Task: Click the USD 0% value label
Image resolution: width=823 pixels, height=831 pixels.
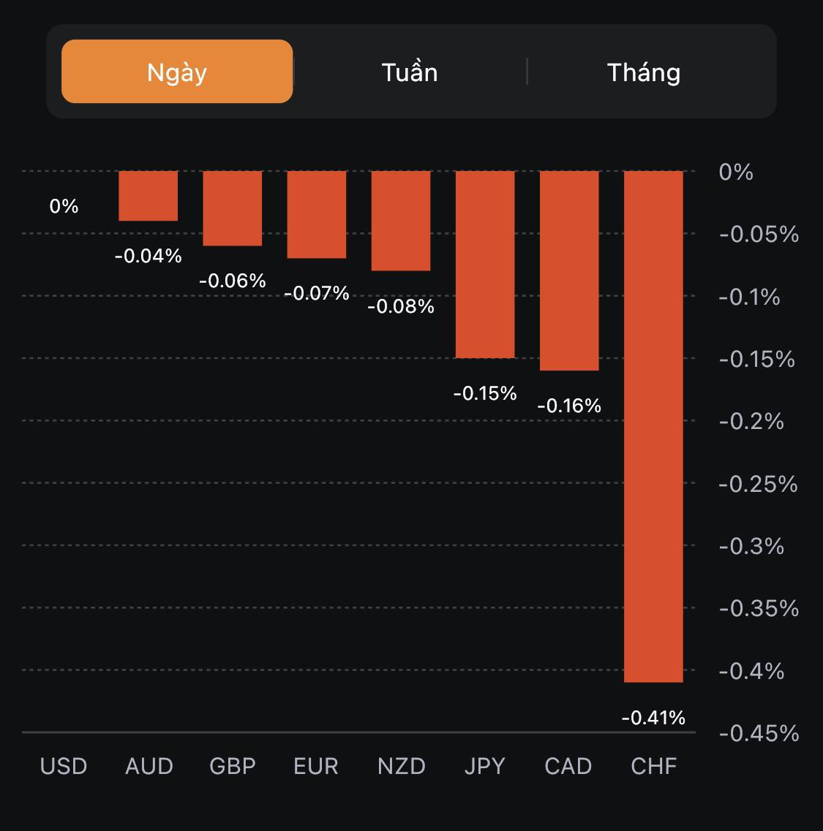Action: click(64, 206)
